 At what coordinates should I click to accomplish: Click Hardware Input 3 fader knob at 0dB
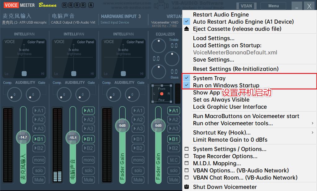pyautogui.click(x=122, y=125)
